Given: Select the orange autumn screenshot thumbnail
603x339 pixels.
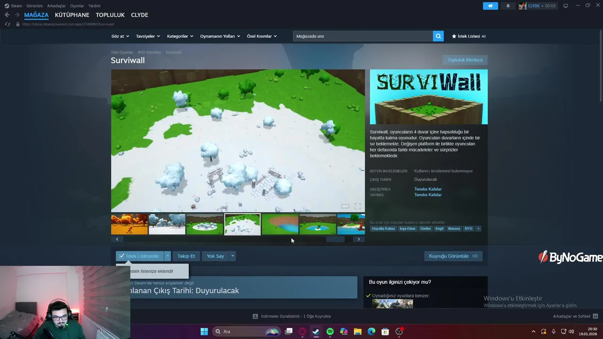Looking at the screenshot, I should [130, 224].
